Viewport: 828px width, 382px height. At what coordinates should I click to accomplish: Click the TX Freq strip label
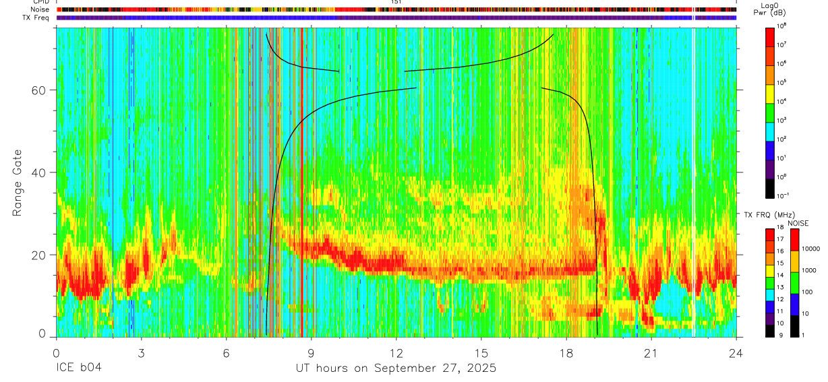(x=36, y=18)
